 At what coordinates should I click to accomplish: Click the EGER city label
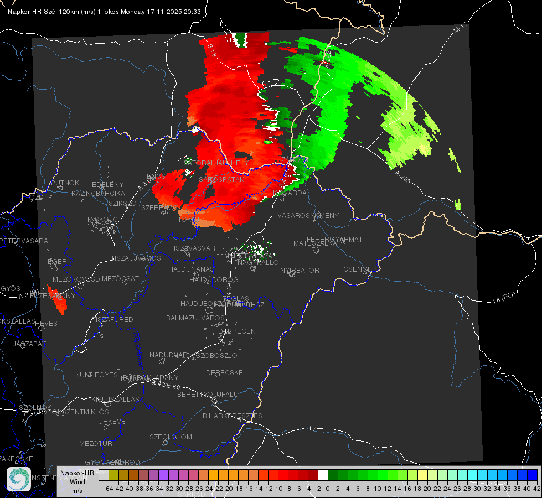pos(57,261)
